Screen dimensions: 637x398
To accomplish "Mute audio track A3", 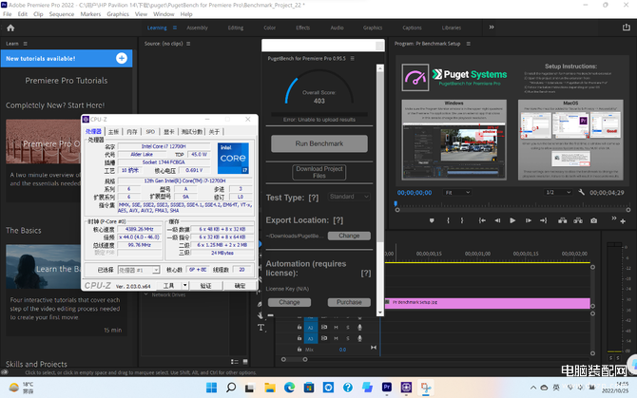I will pyautogui.click(x=336, y=338).
